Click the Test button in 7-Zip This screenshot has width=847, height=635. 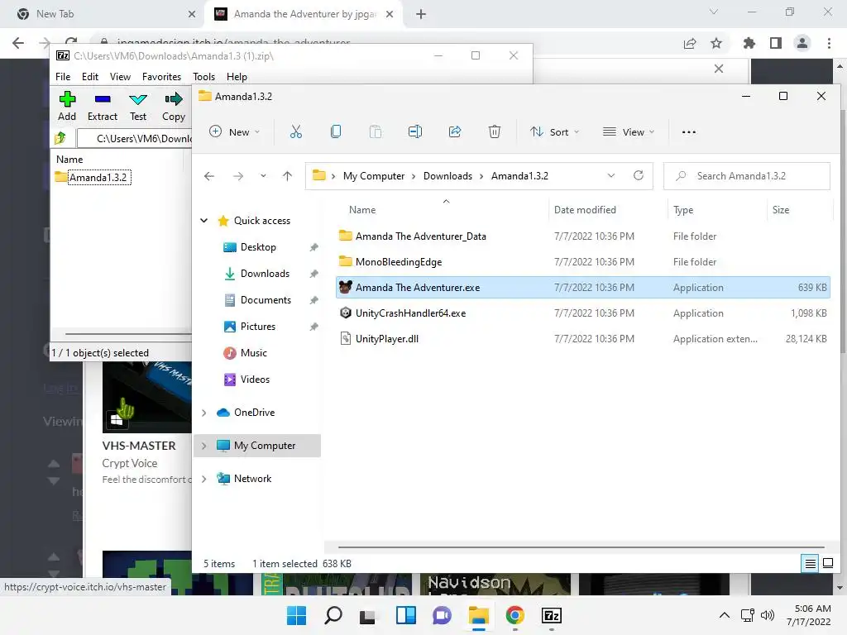click(138, 107)
